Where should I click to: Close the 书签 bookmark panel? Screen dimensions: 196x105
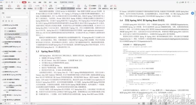27,13
